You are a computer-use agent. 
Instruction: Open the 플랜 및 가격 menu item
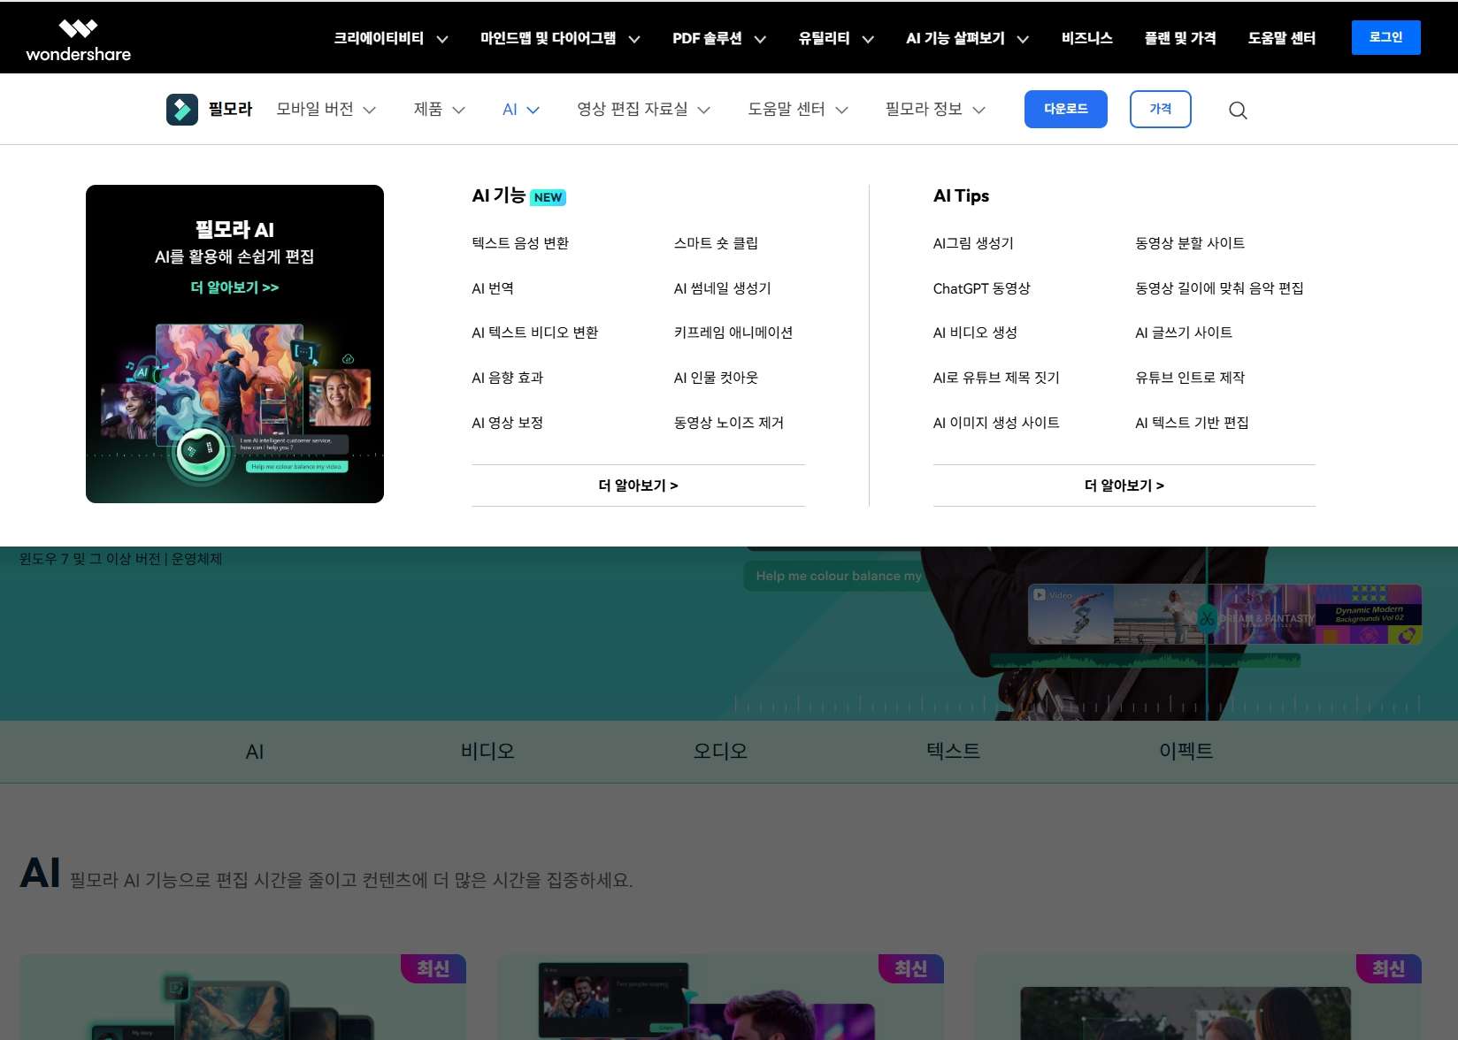1180,38
